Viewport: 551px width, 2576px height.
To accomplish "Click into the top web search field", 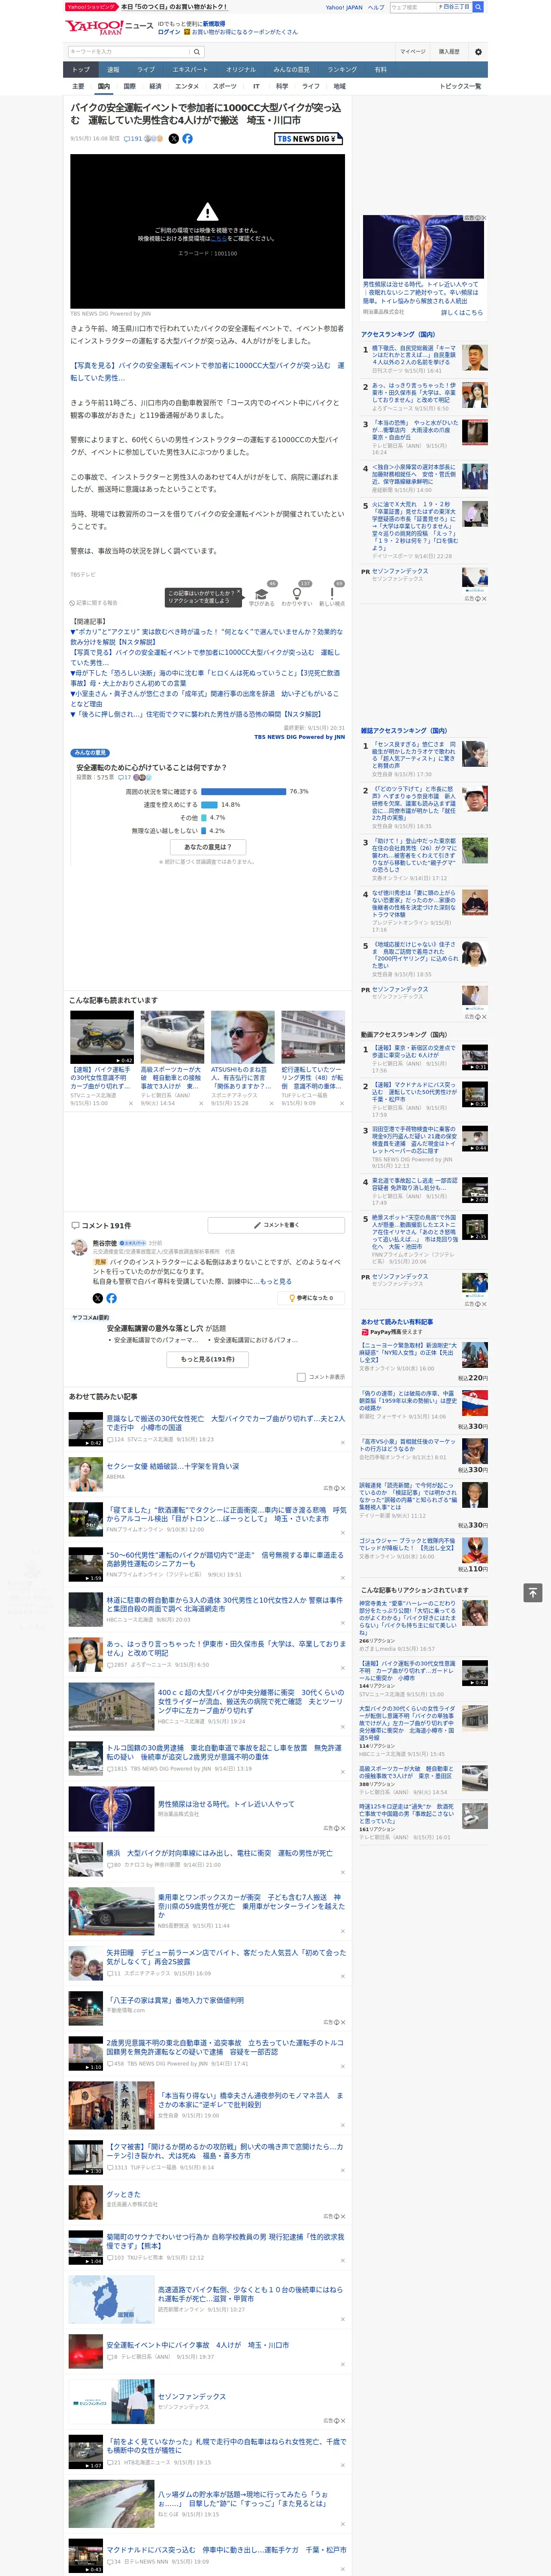I will [412, 7].
